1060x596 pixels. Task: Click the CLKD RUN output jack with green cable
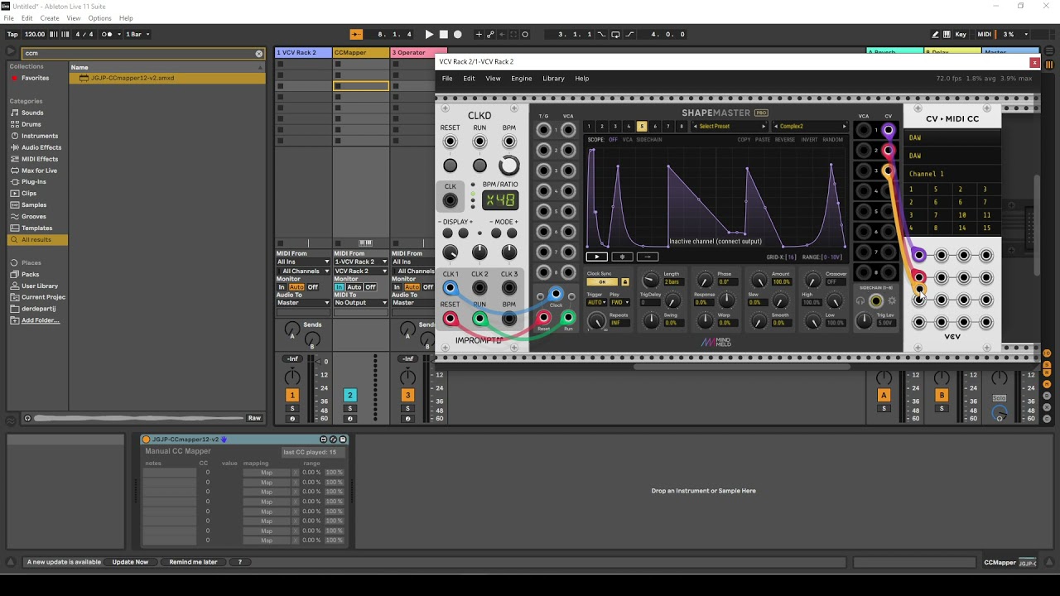tap(479, 319)
